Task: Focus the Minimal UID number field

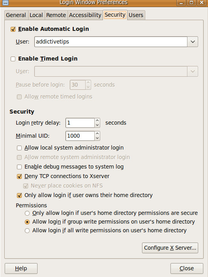Action: (80, 136)
